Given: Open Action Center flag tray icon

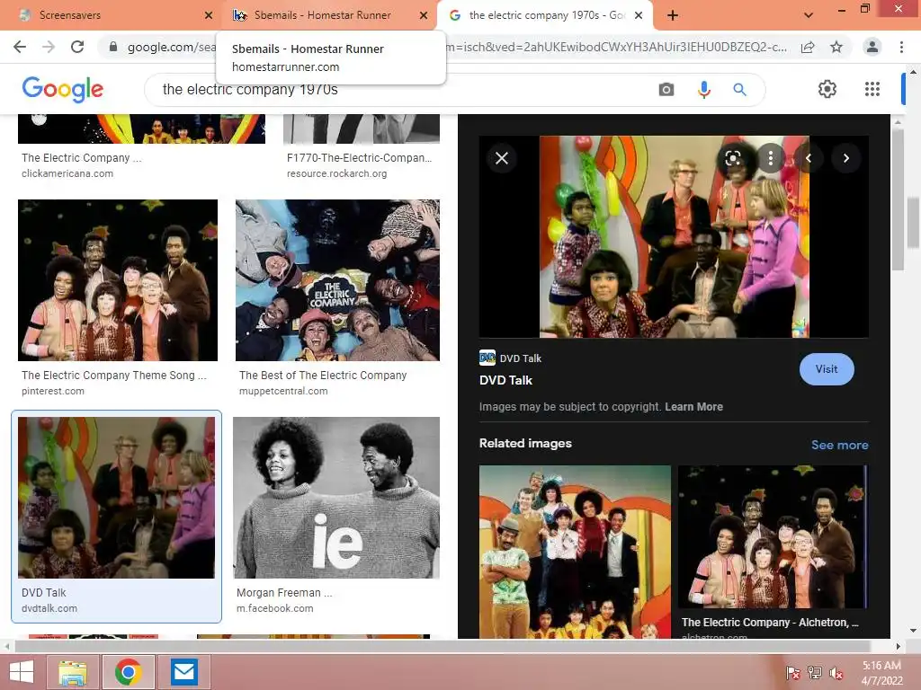Looking at the screenshot, I should click(792, 673).
